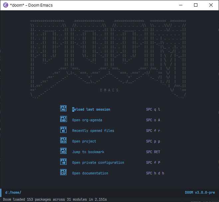Screen dimensions: 219x202
Task: Close the Doom Emacs window
Action: coord(211,5)
